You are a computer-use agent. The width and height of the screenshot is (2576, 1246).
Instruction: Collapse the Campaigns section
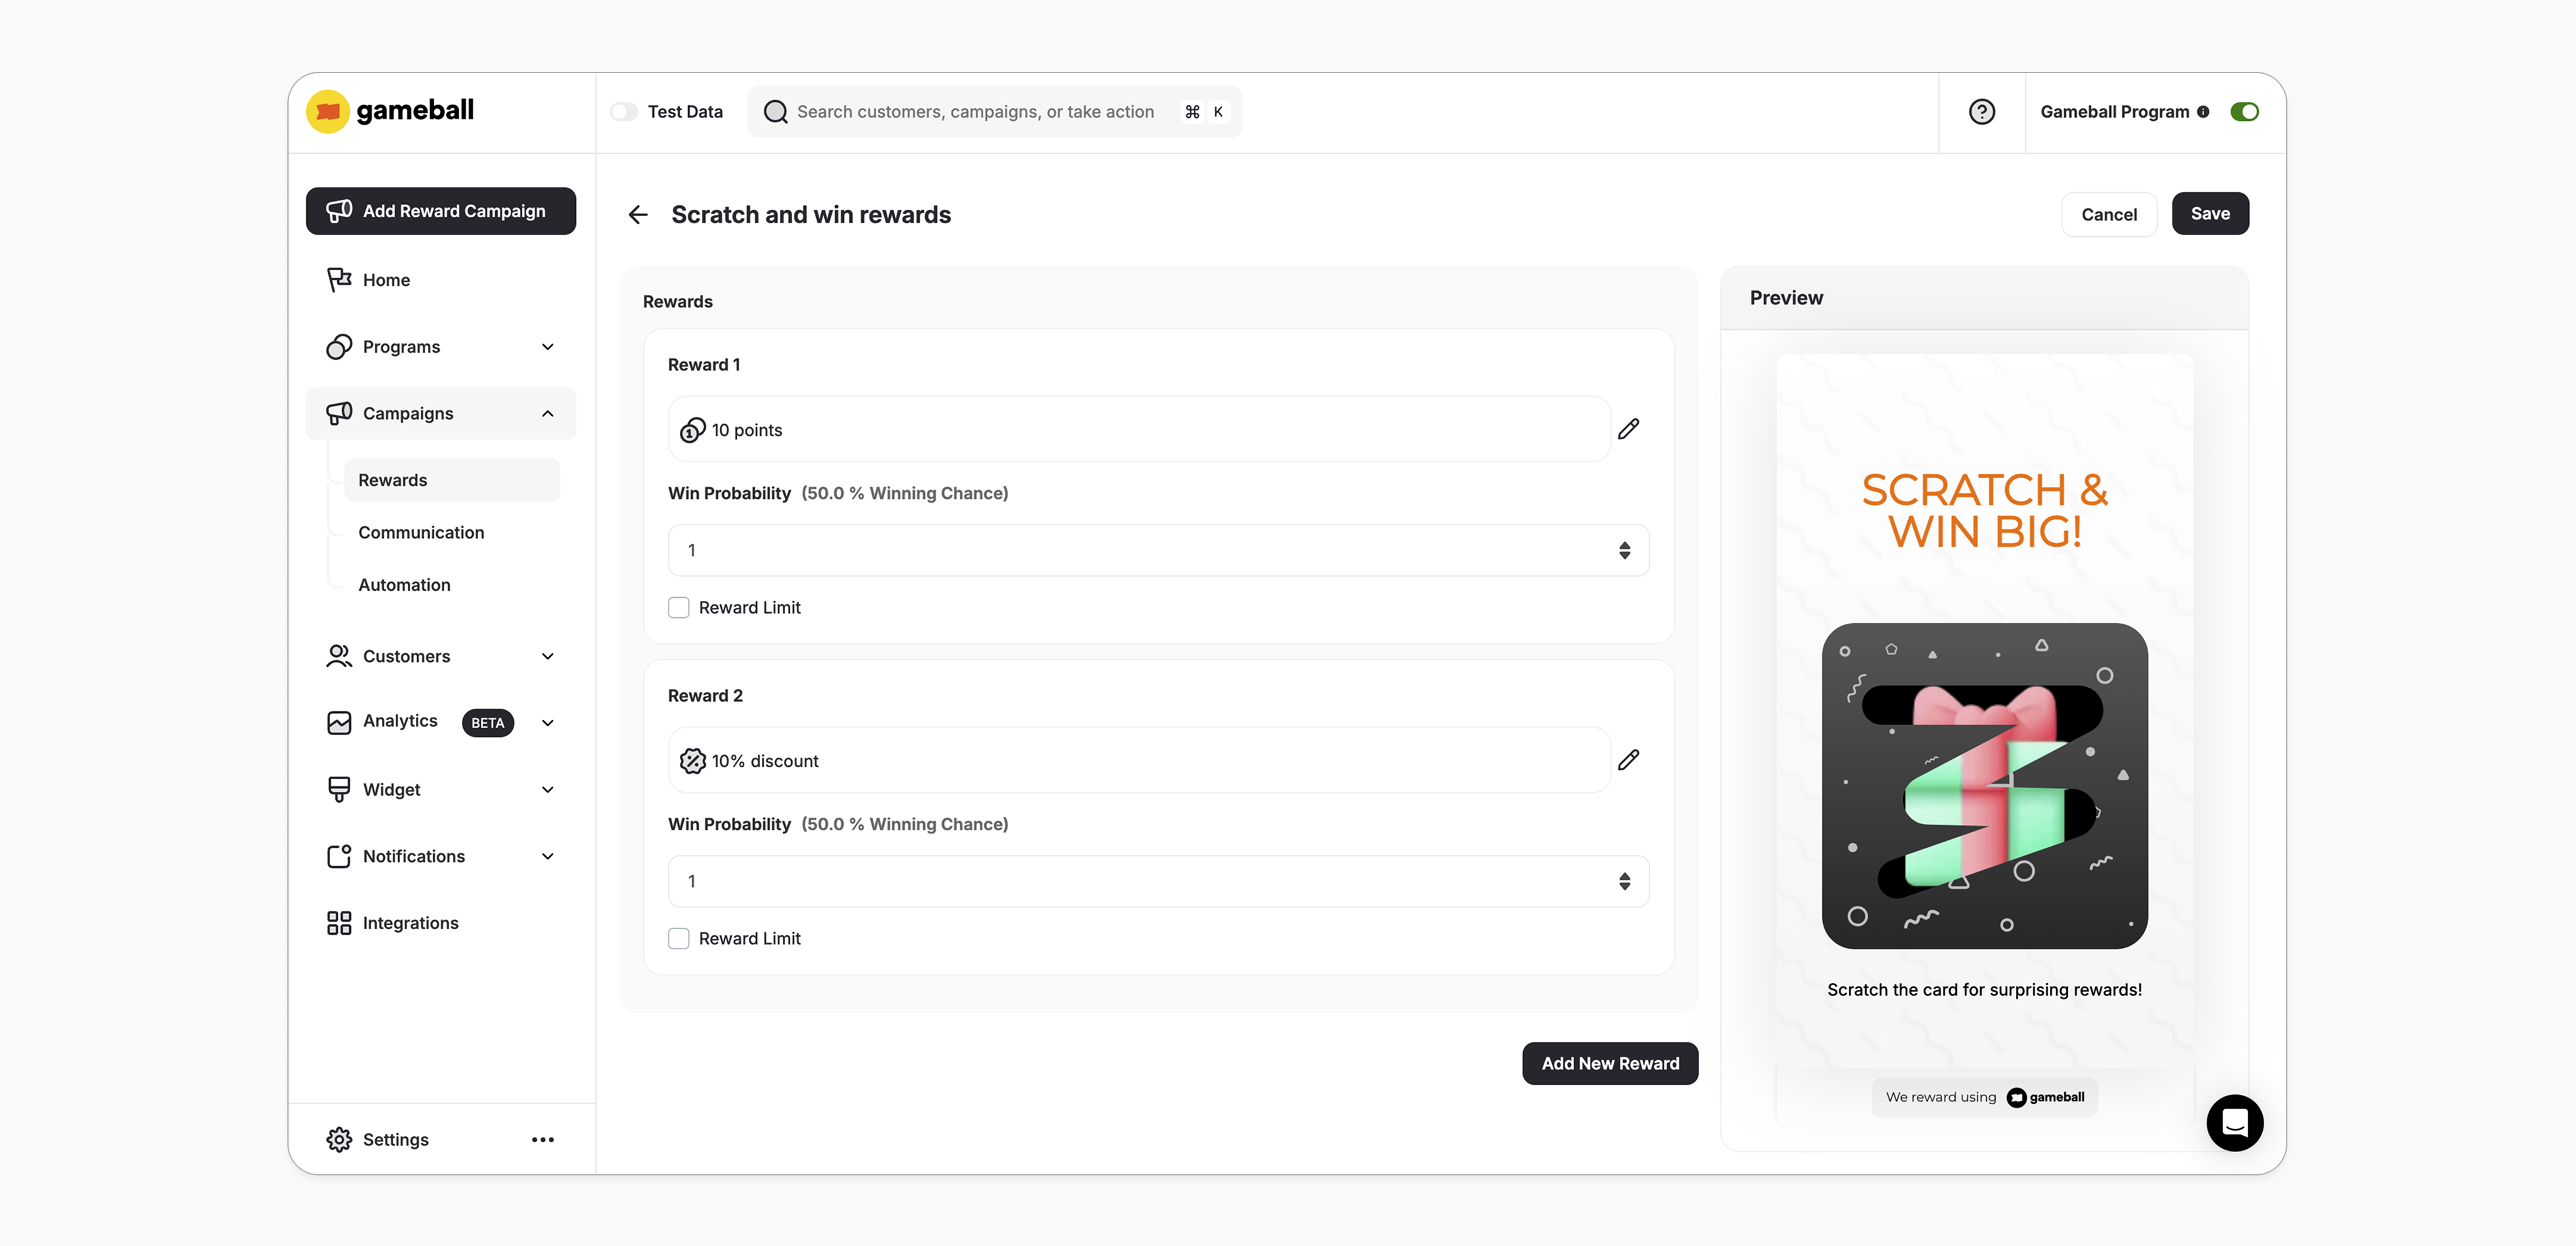pyautogui.click(x=547, y=413)
